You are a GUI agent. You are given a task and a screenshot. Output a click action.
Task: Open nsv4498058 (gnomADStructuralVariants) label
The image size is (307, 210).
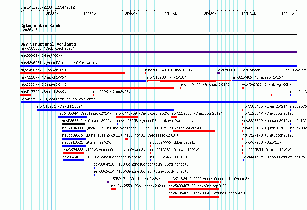coord(155,121)
